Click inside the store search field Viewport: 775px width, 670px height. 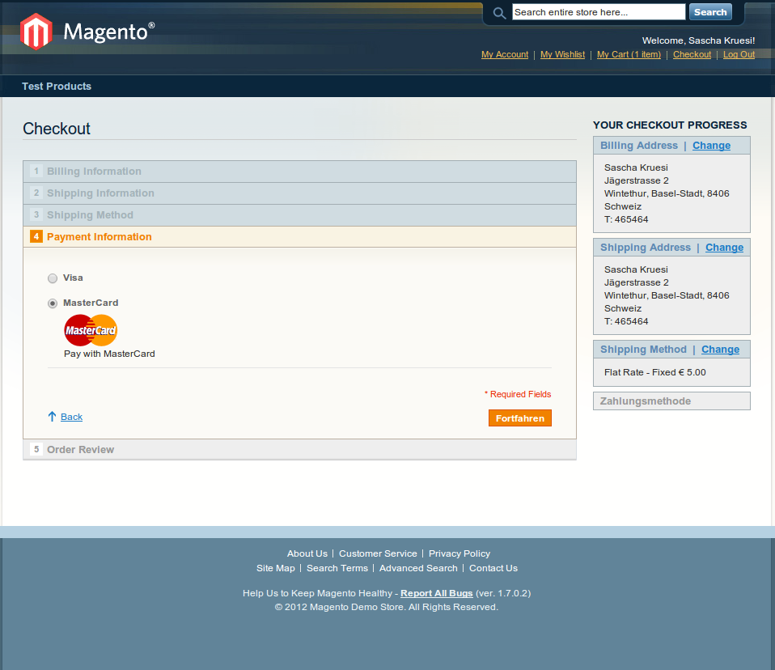[598, 12]
